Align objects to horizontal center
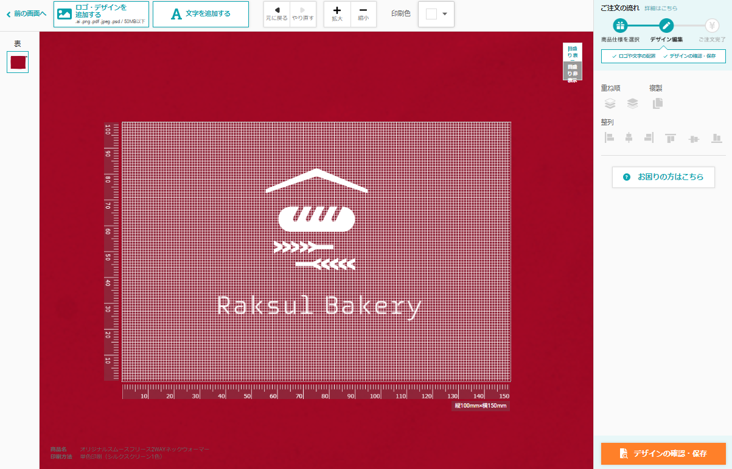Viewport: 732px width, 469px height. tap(629, 138)
